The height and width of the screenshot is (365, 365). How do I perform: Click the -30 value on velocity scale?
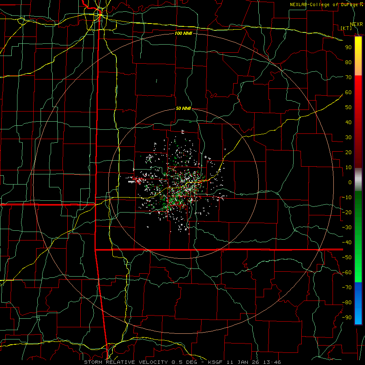(347, 228)
